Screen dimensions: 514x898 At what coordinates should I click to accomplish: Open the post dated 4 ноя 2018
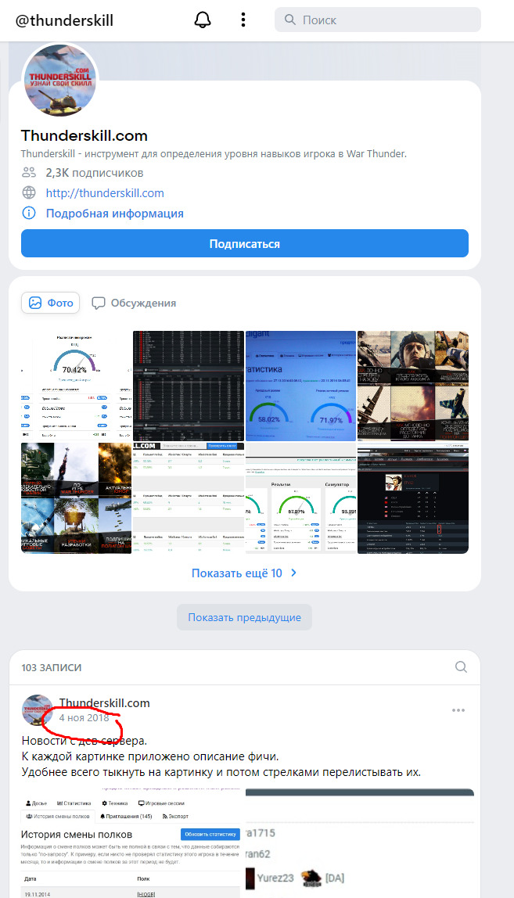(x=84, y=717)
